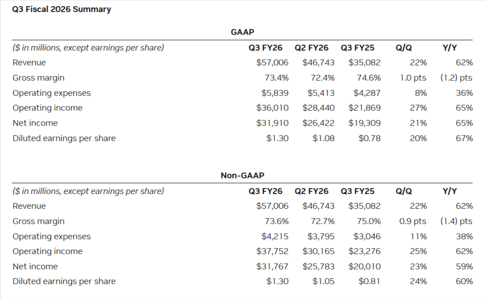Select Non-GAAP operating expenses $4,215 value
The image size is (485, 299).
click(x=275, y=236)
